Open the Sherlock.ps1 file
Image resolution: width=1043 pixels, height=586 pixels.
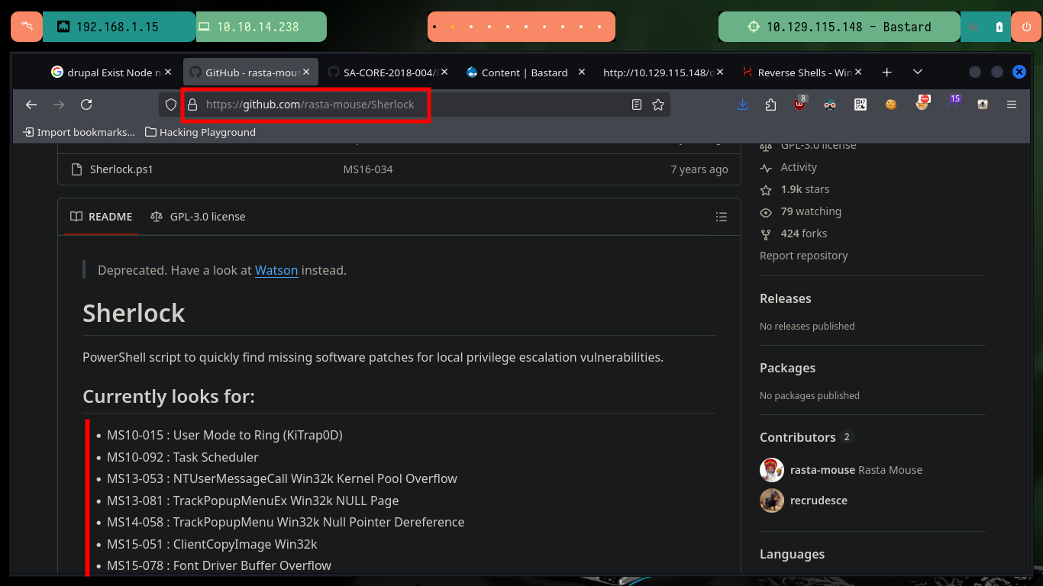[121, 169]
